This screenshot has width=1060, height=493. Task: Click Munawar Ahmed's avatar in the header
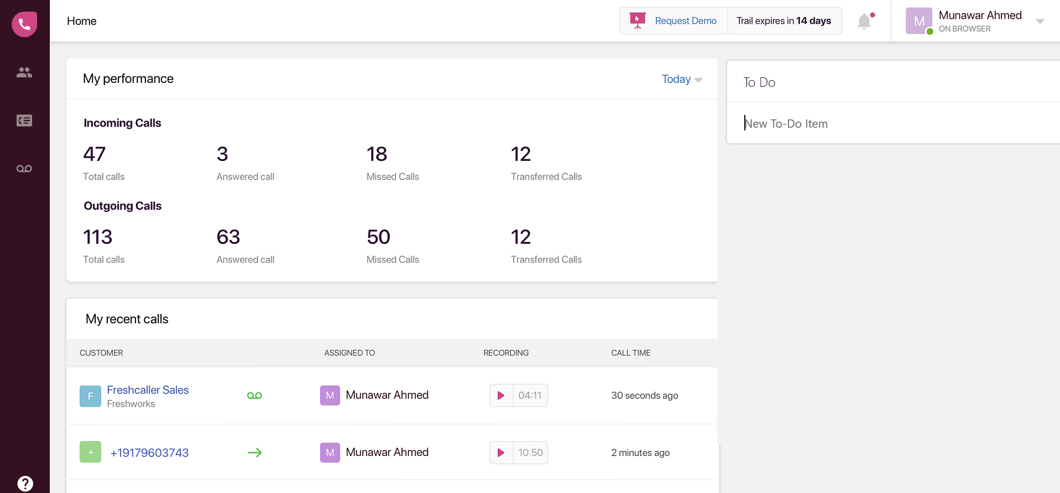coord(918,21)
